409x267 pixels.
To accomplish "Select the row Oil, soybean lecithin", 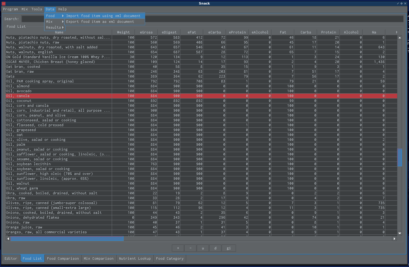I will click(x=202, y=164).
